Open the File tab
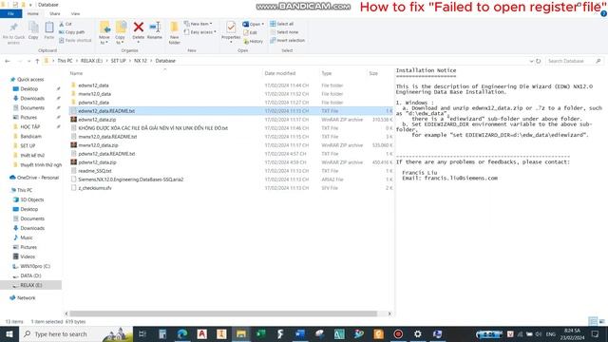This screenshot has height=342, width=608. (x=10, y=13)
